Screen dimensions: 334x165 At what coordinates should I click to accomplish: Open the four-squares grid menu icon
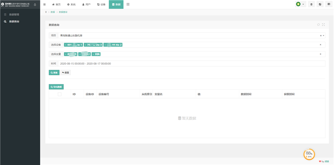128,4
